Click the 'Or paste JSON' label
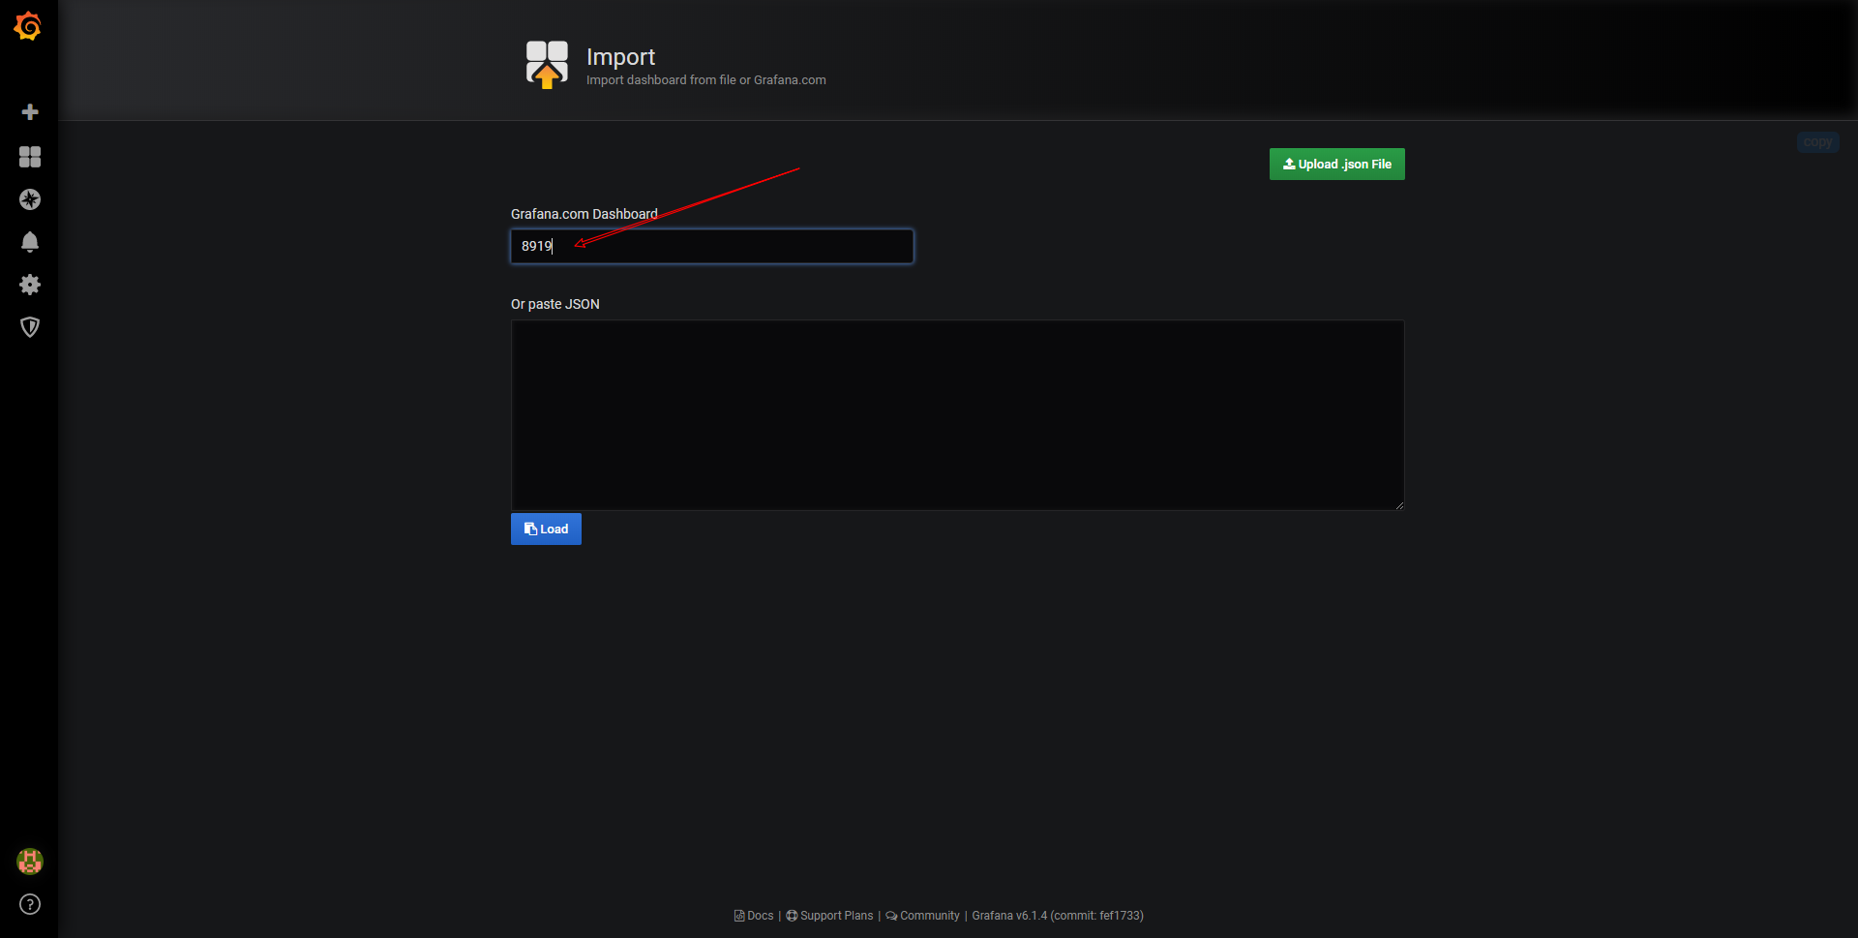 [x=555, y=304]
